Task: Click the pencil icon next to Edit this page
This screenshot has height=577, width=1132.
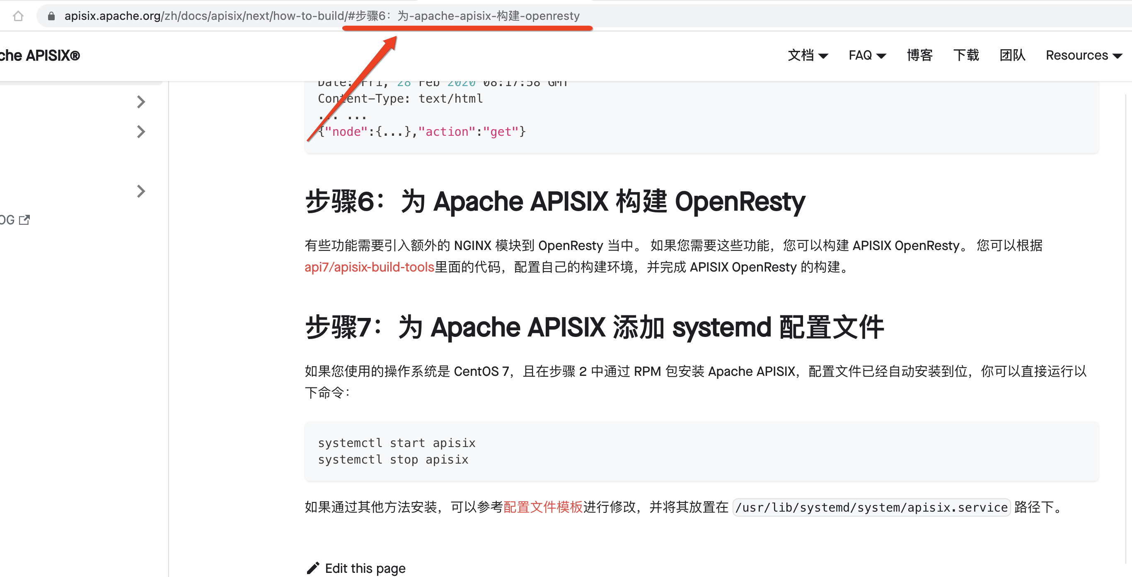Action: 312,568
